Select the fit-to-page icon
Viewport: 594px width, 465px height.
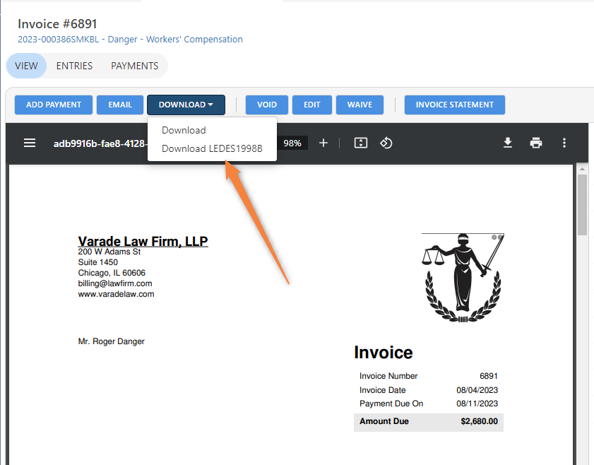360,143
